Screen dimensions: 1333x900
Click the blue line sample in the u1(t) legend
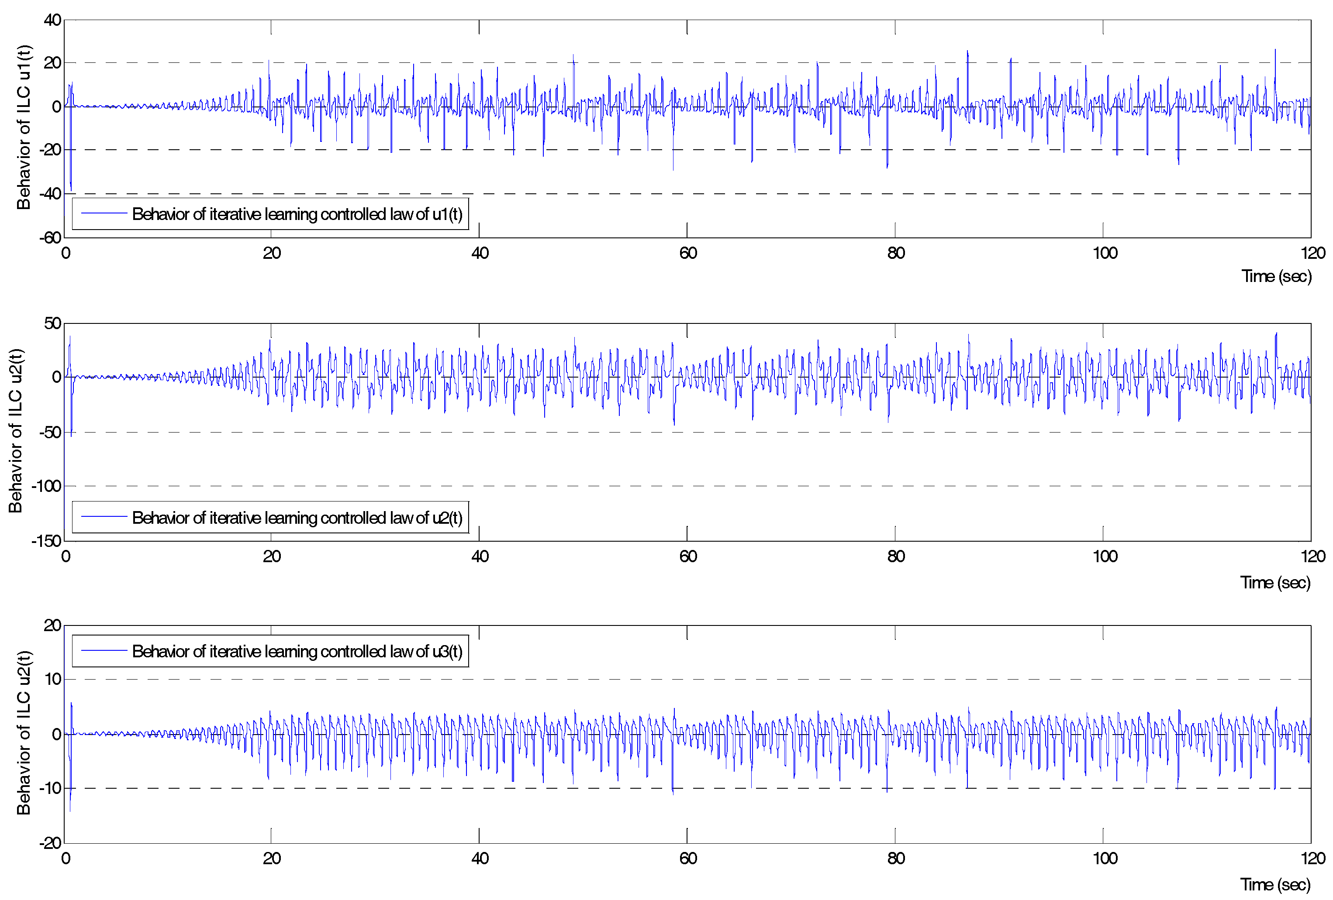(x=104, y=213)
